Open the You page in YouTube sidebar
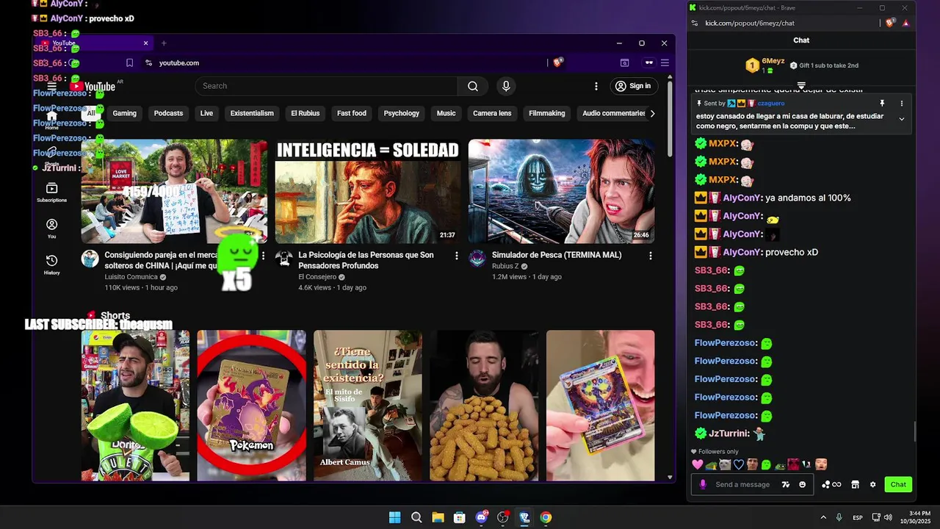Viewport: 940px width, 529px height. 51,228
